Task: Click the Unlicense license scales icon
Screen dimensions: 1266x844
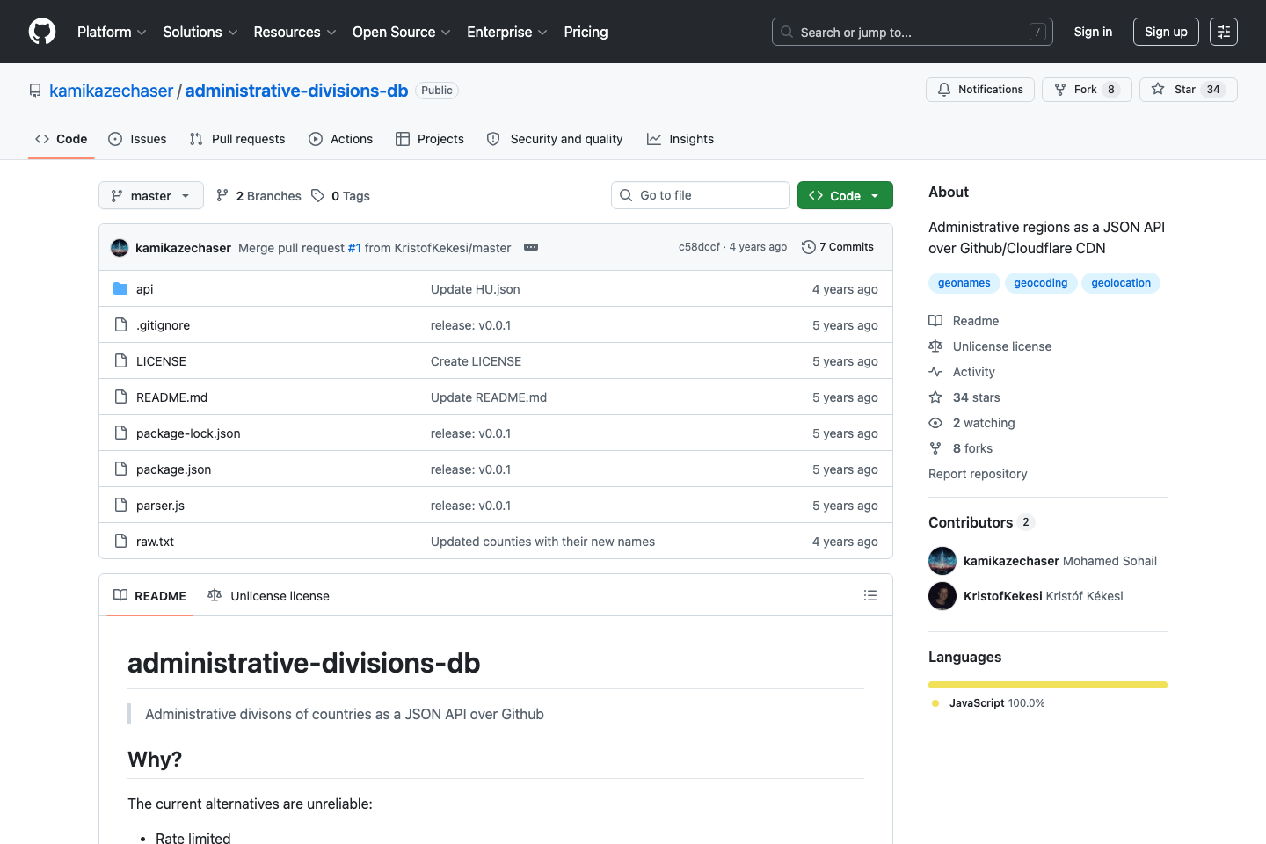Action: click(215, 595)
